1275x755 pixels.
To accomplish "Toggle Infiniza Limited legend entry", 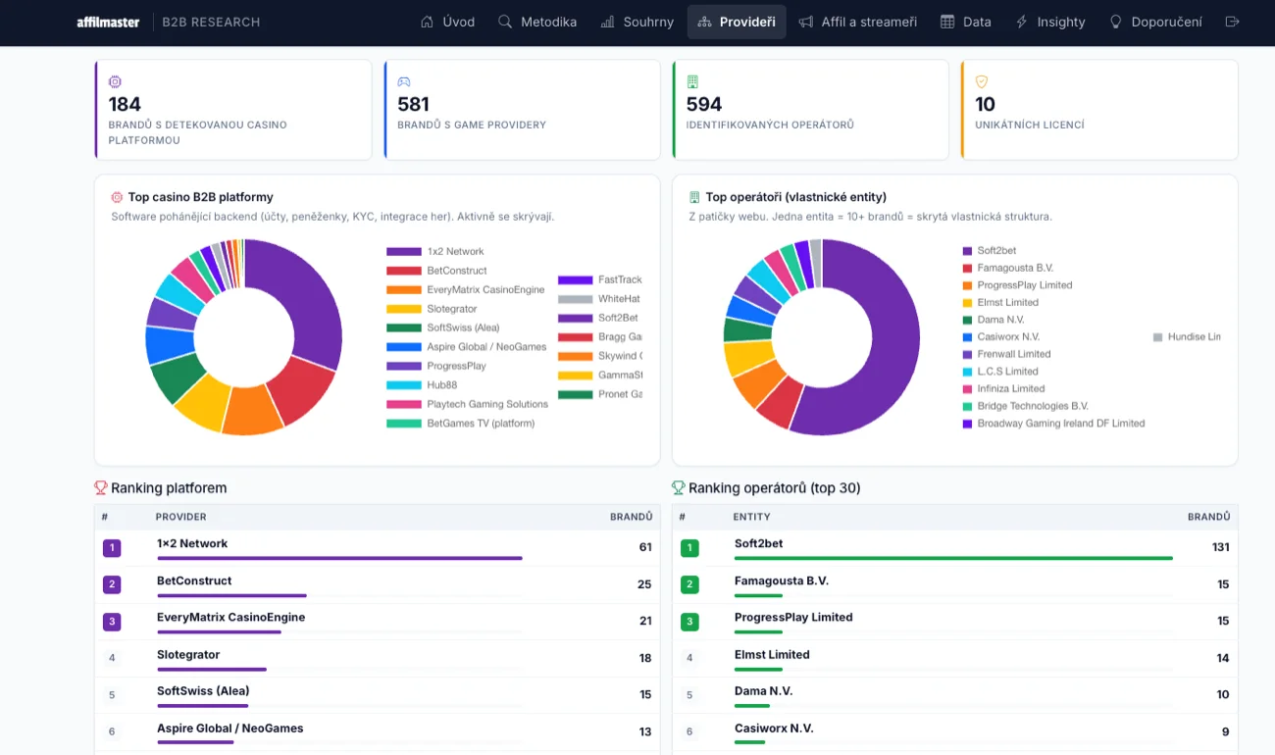I will [1003, 389].
